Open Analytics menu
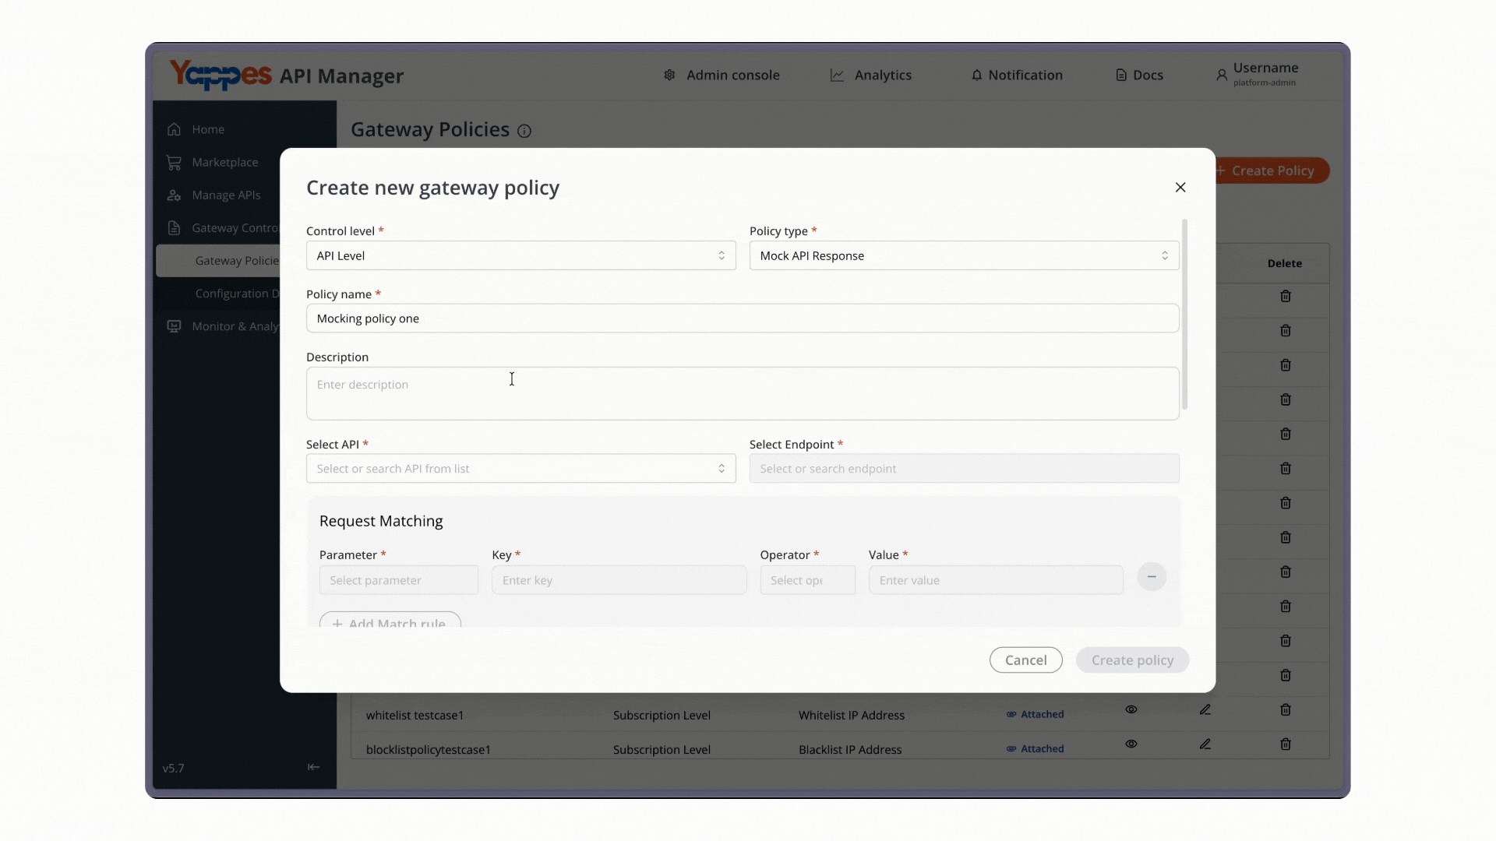 pyautogui.click(x=871, y=75)
